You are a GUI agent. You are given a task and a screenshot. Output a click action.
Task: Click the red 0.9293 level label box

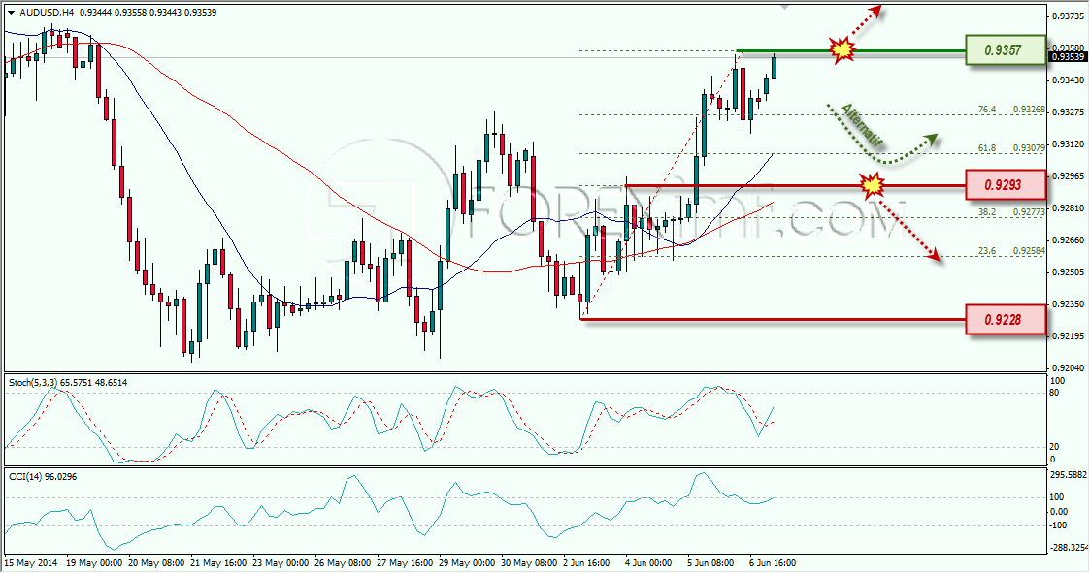point(1006,185)
